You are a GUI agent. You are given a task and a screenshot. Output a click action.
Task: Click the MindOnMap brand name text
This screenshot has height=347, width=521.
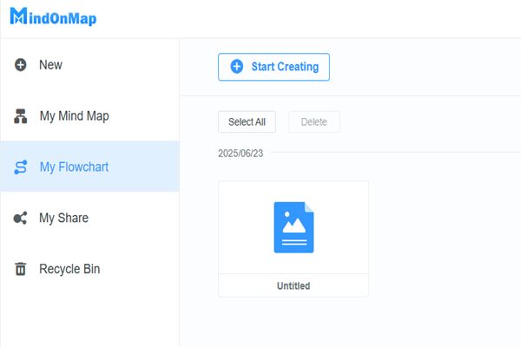61,19
